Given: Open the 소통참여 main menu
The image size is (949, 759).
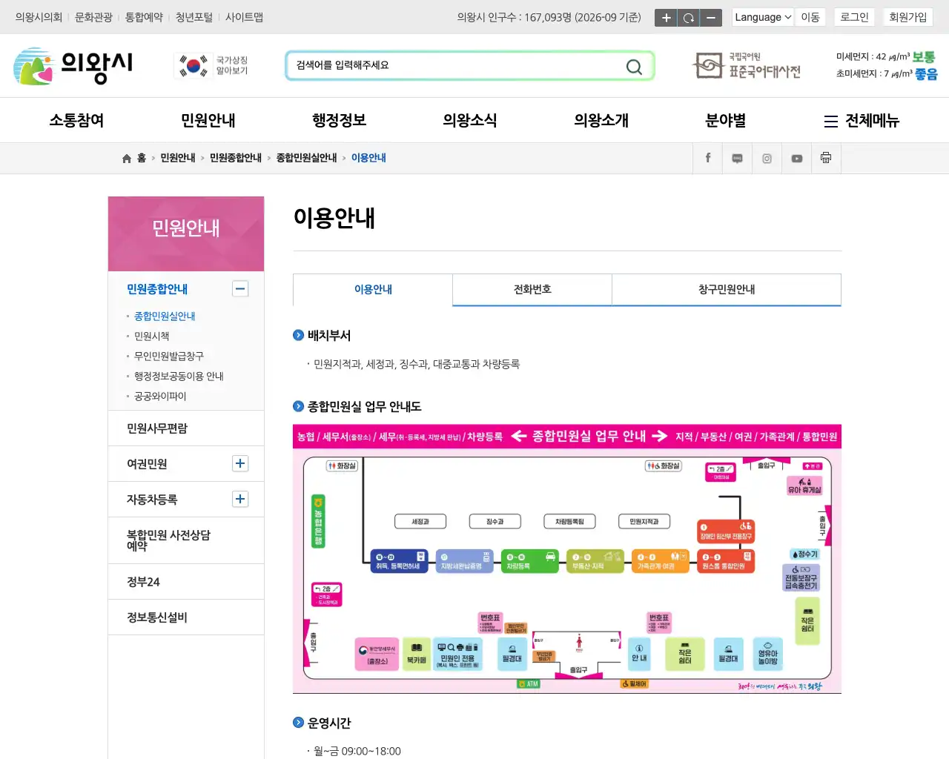Looking at the screenshot, I should click(x=76, y=120).
